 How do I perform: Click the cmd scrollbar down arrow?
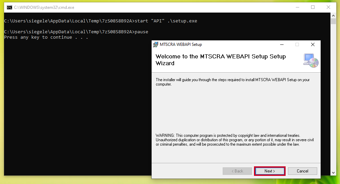pos(333,173)
